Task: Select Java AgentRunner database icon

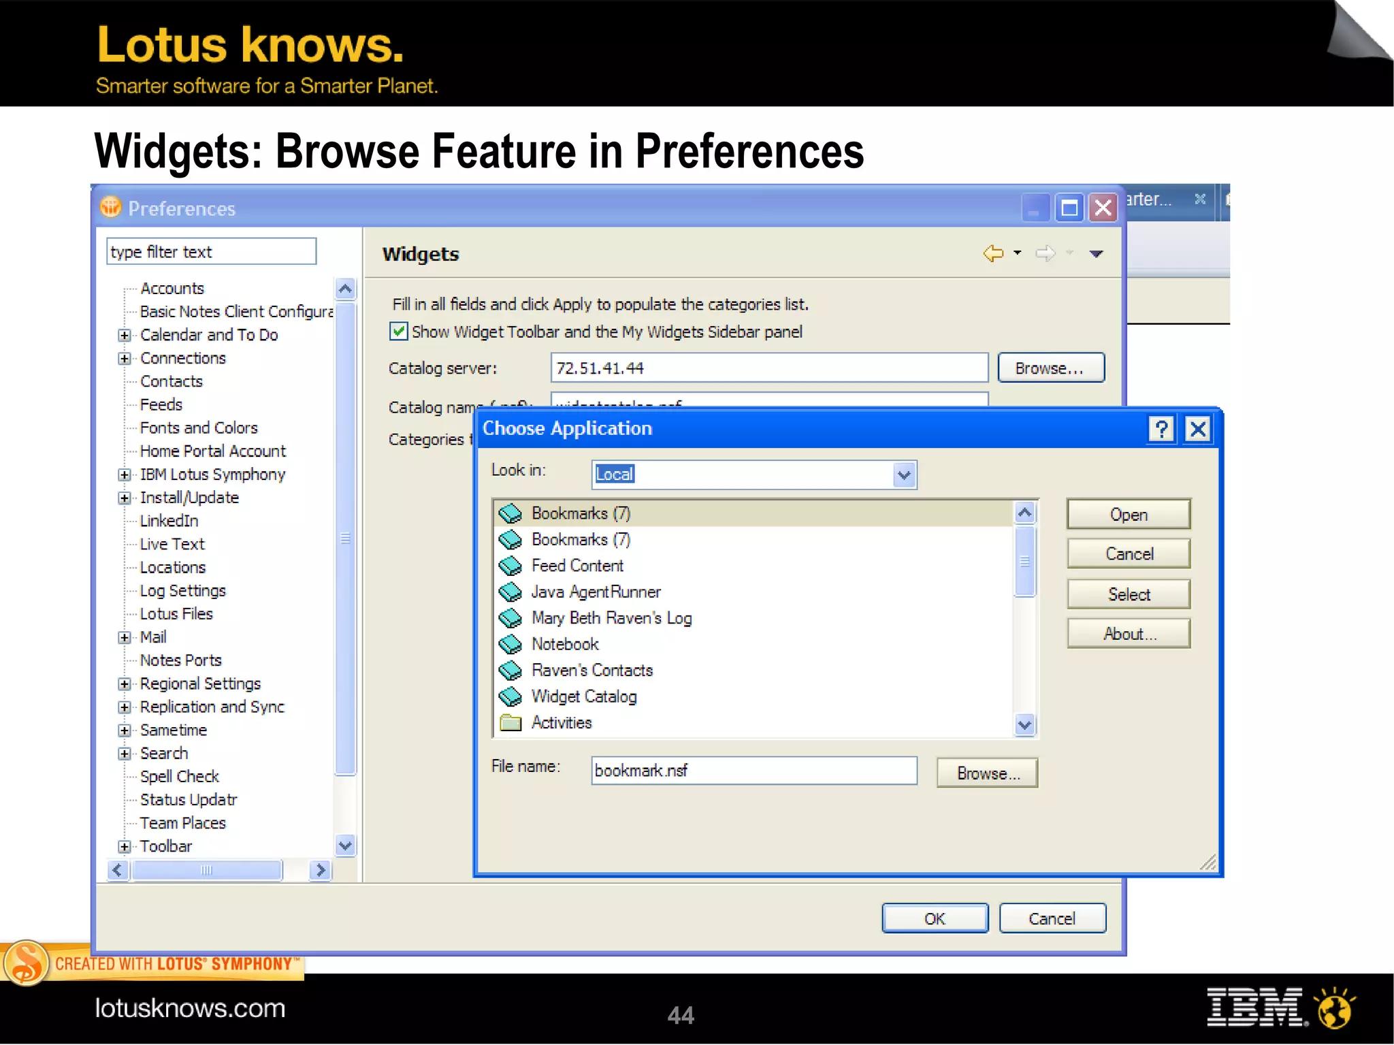Action: 510,592
